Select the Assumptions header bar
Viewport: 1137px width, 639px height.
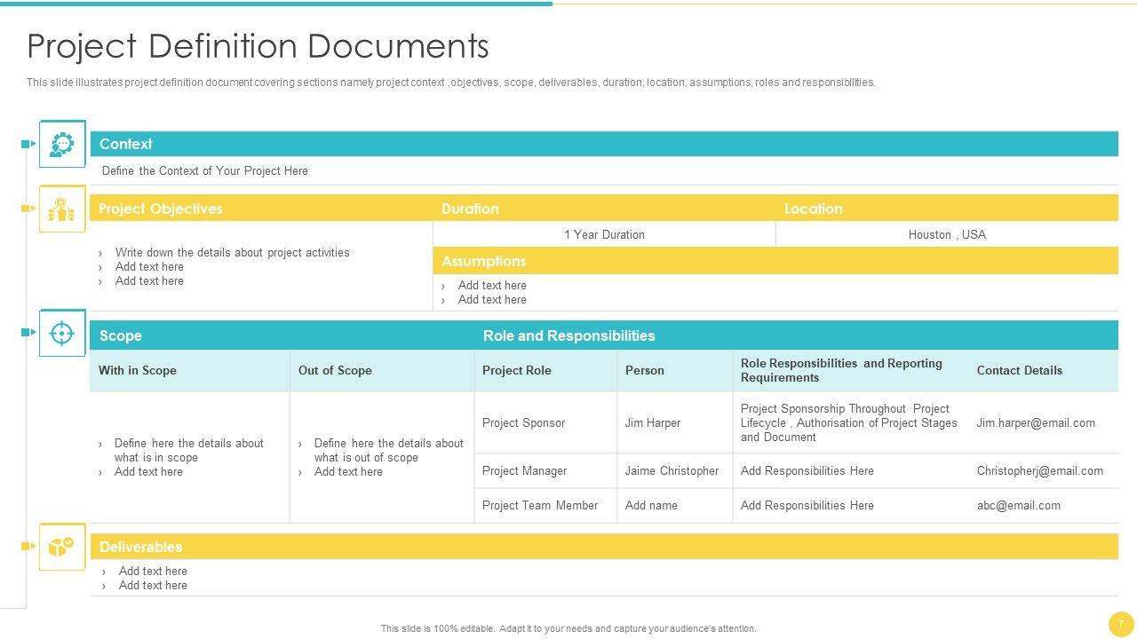coord(775,261)
